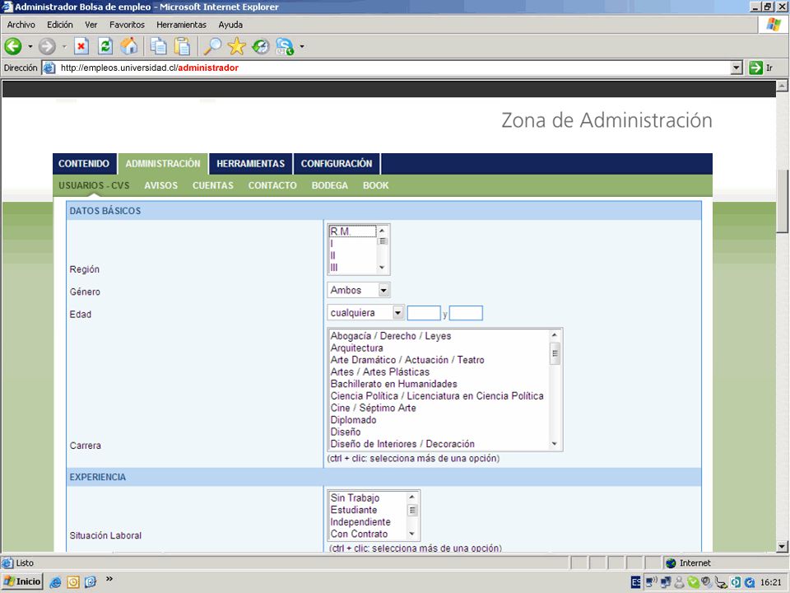The image size is (790, 593).
Task: Click the BODEGA submenu link
Action: tap(329, 185)
